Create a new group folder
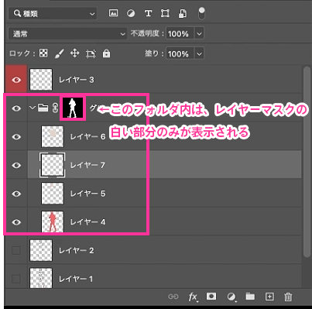The image size is (312, 309). (x=250, y=297)
